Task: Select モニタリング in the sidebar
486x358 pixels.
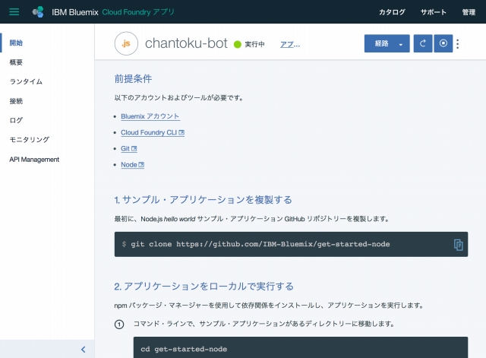Action: pyautogui.click(x=30, y=140)
